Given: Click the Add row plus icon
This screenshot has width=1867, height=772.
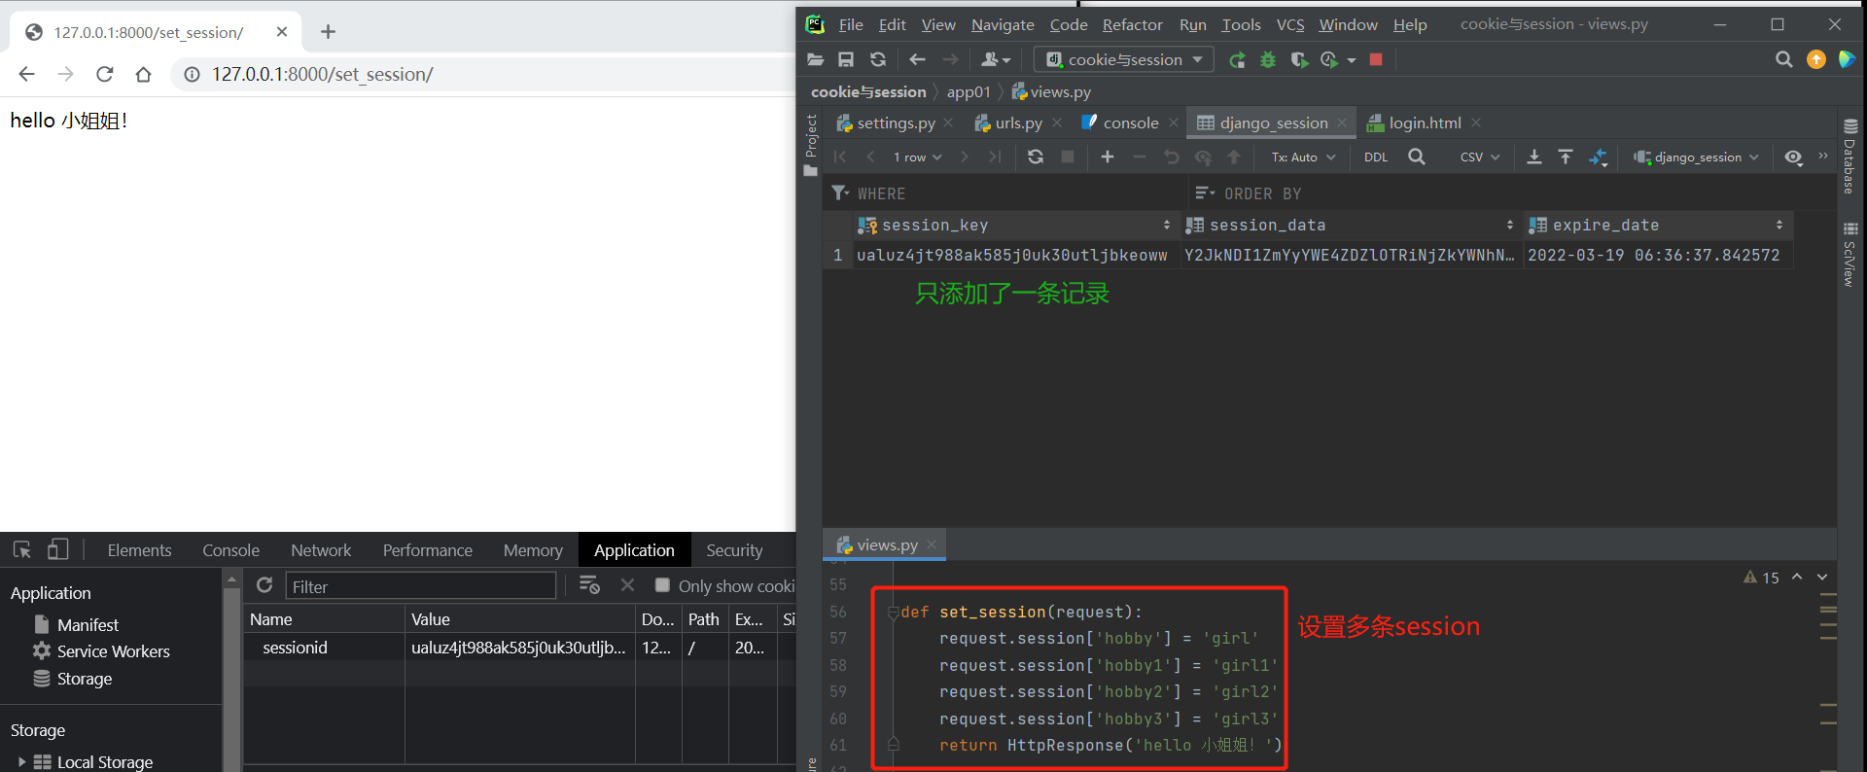Looking at the screenshot, I should (1108, 157).
